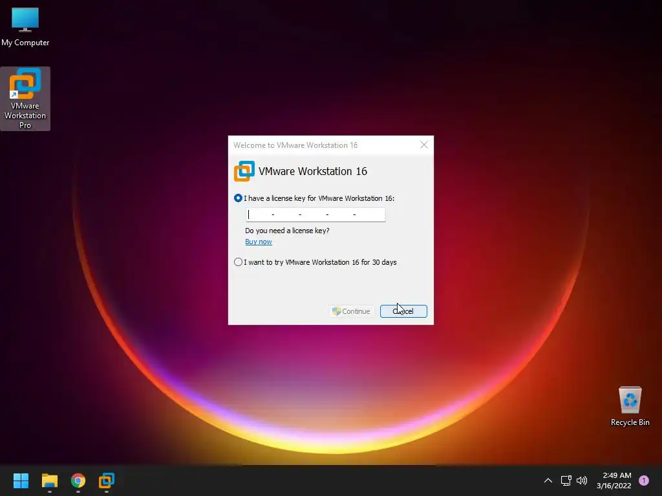
Task: Switch to the VMware Workstation taskbar icon
Action: (107, 480)
